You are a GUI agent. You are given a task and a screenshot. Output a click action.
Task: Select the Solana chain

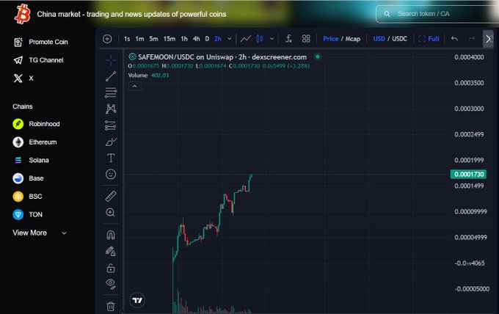click(x=31, y=160)
